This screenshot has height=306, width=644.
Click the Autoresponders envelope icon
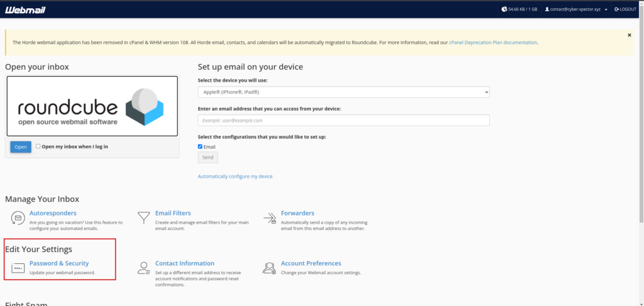[18, 218]
